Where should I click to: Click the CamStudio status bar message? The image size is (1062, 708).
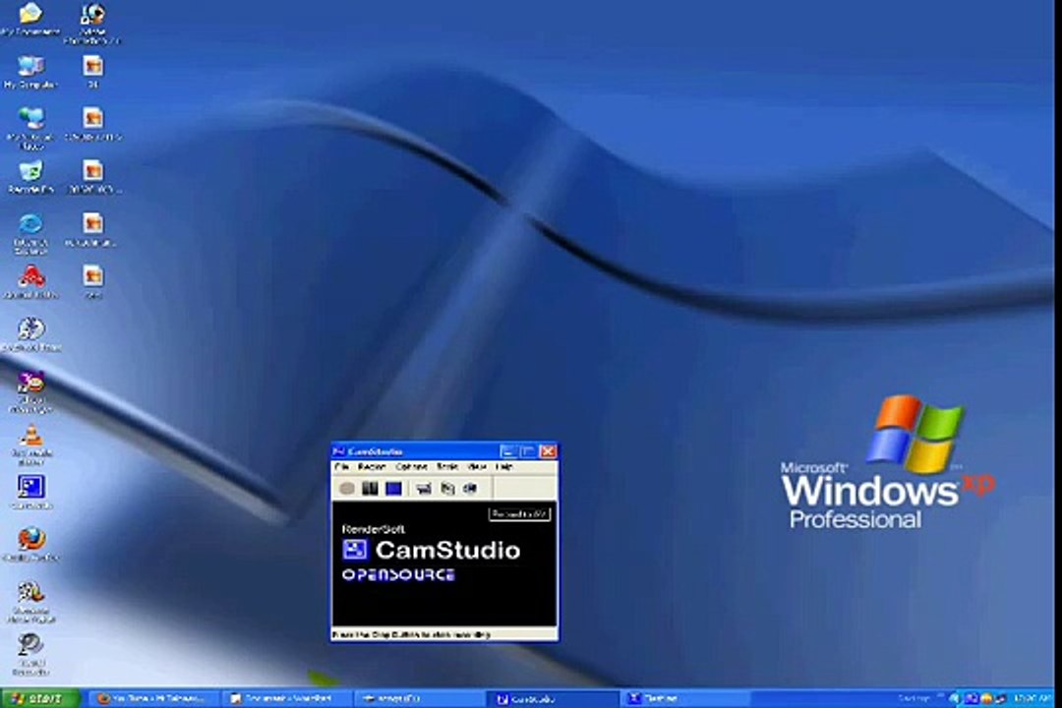(411, 635)
